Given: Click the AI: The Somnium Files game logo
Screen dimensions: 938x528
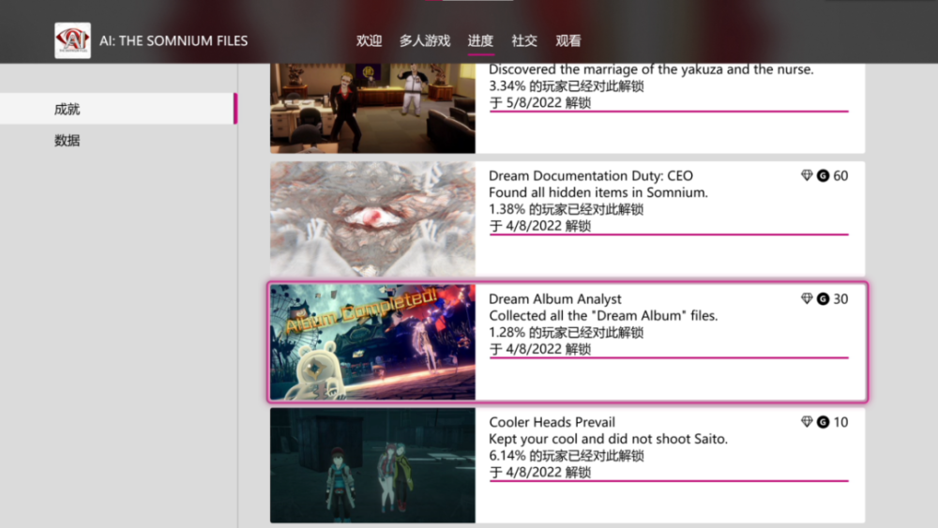Looking at the screenshot, I should (72, 40).
